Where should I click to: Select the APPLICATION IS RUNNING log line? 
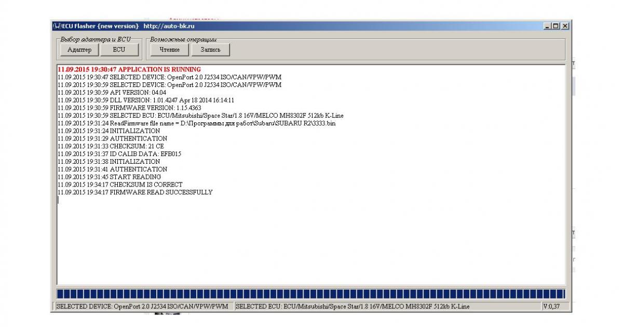[x=129, y=69]
